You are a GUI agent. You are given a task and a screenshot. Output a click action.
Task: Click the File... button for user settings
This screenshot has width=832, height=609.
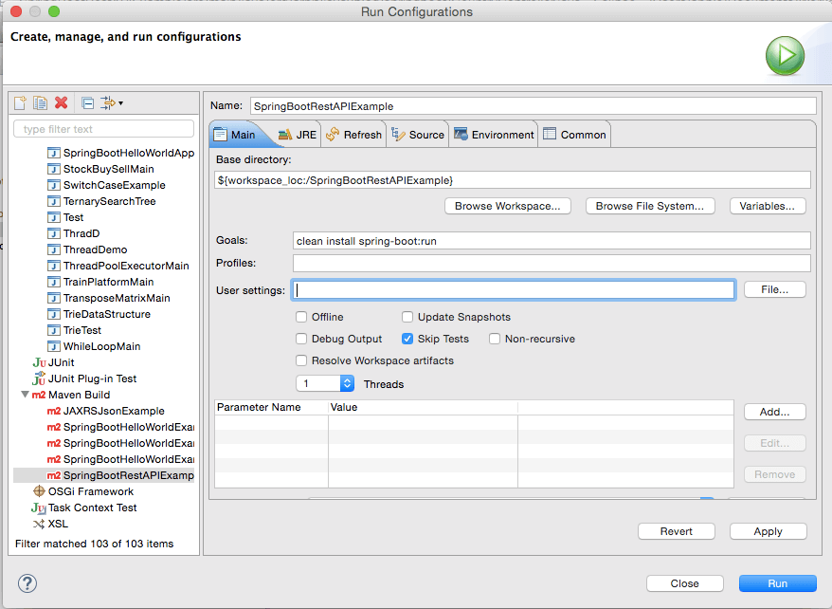pyautogui.click(x=775, y=289)
